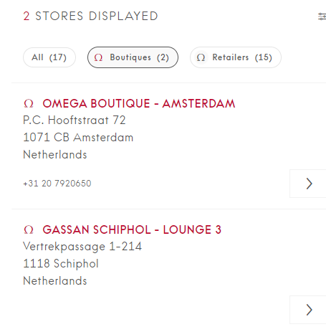Expand Omega Boutique Amsterdam details arrow
326x327 pixels.
[308, 184]
